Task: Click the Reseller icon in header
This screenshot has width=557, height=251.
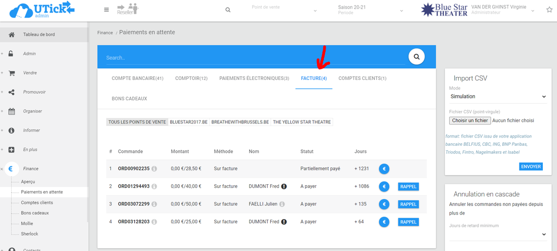Action: point(127,9)
